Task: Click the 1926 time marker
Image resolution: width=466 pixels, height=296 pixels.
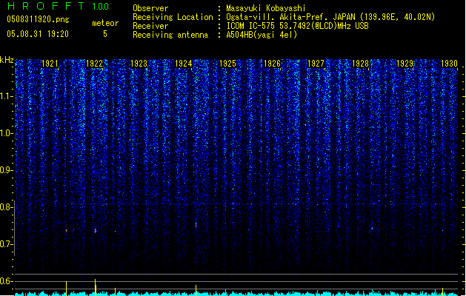Action: [x=272, y=64]
